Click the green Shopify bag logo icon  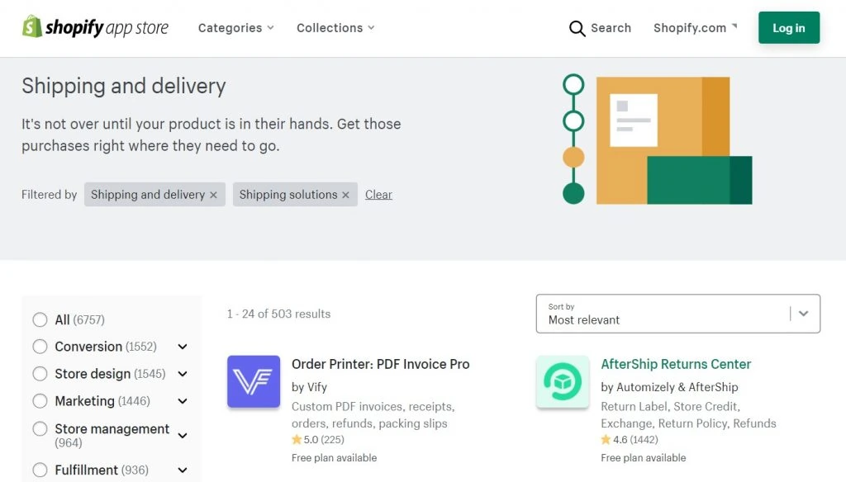coord(31,27)
